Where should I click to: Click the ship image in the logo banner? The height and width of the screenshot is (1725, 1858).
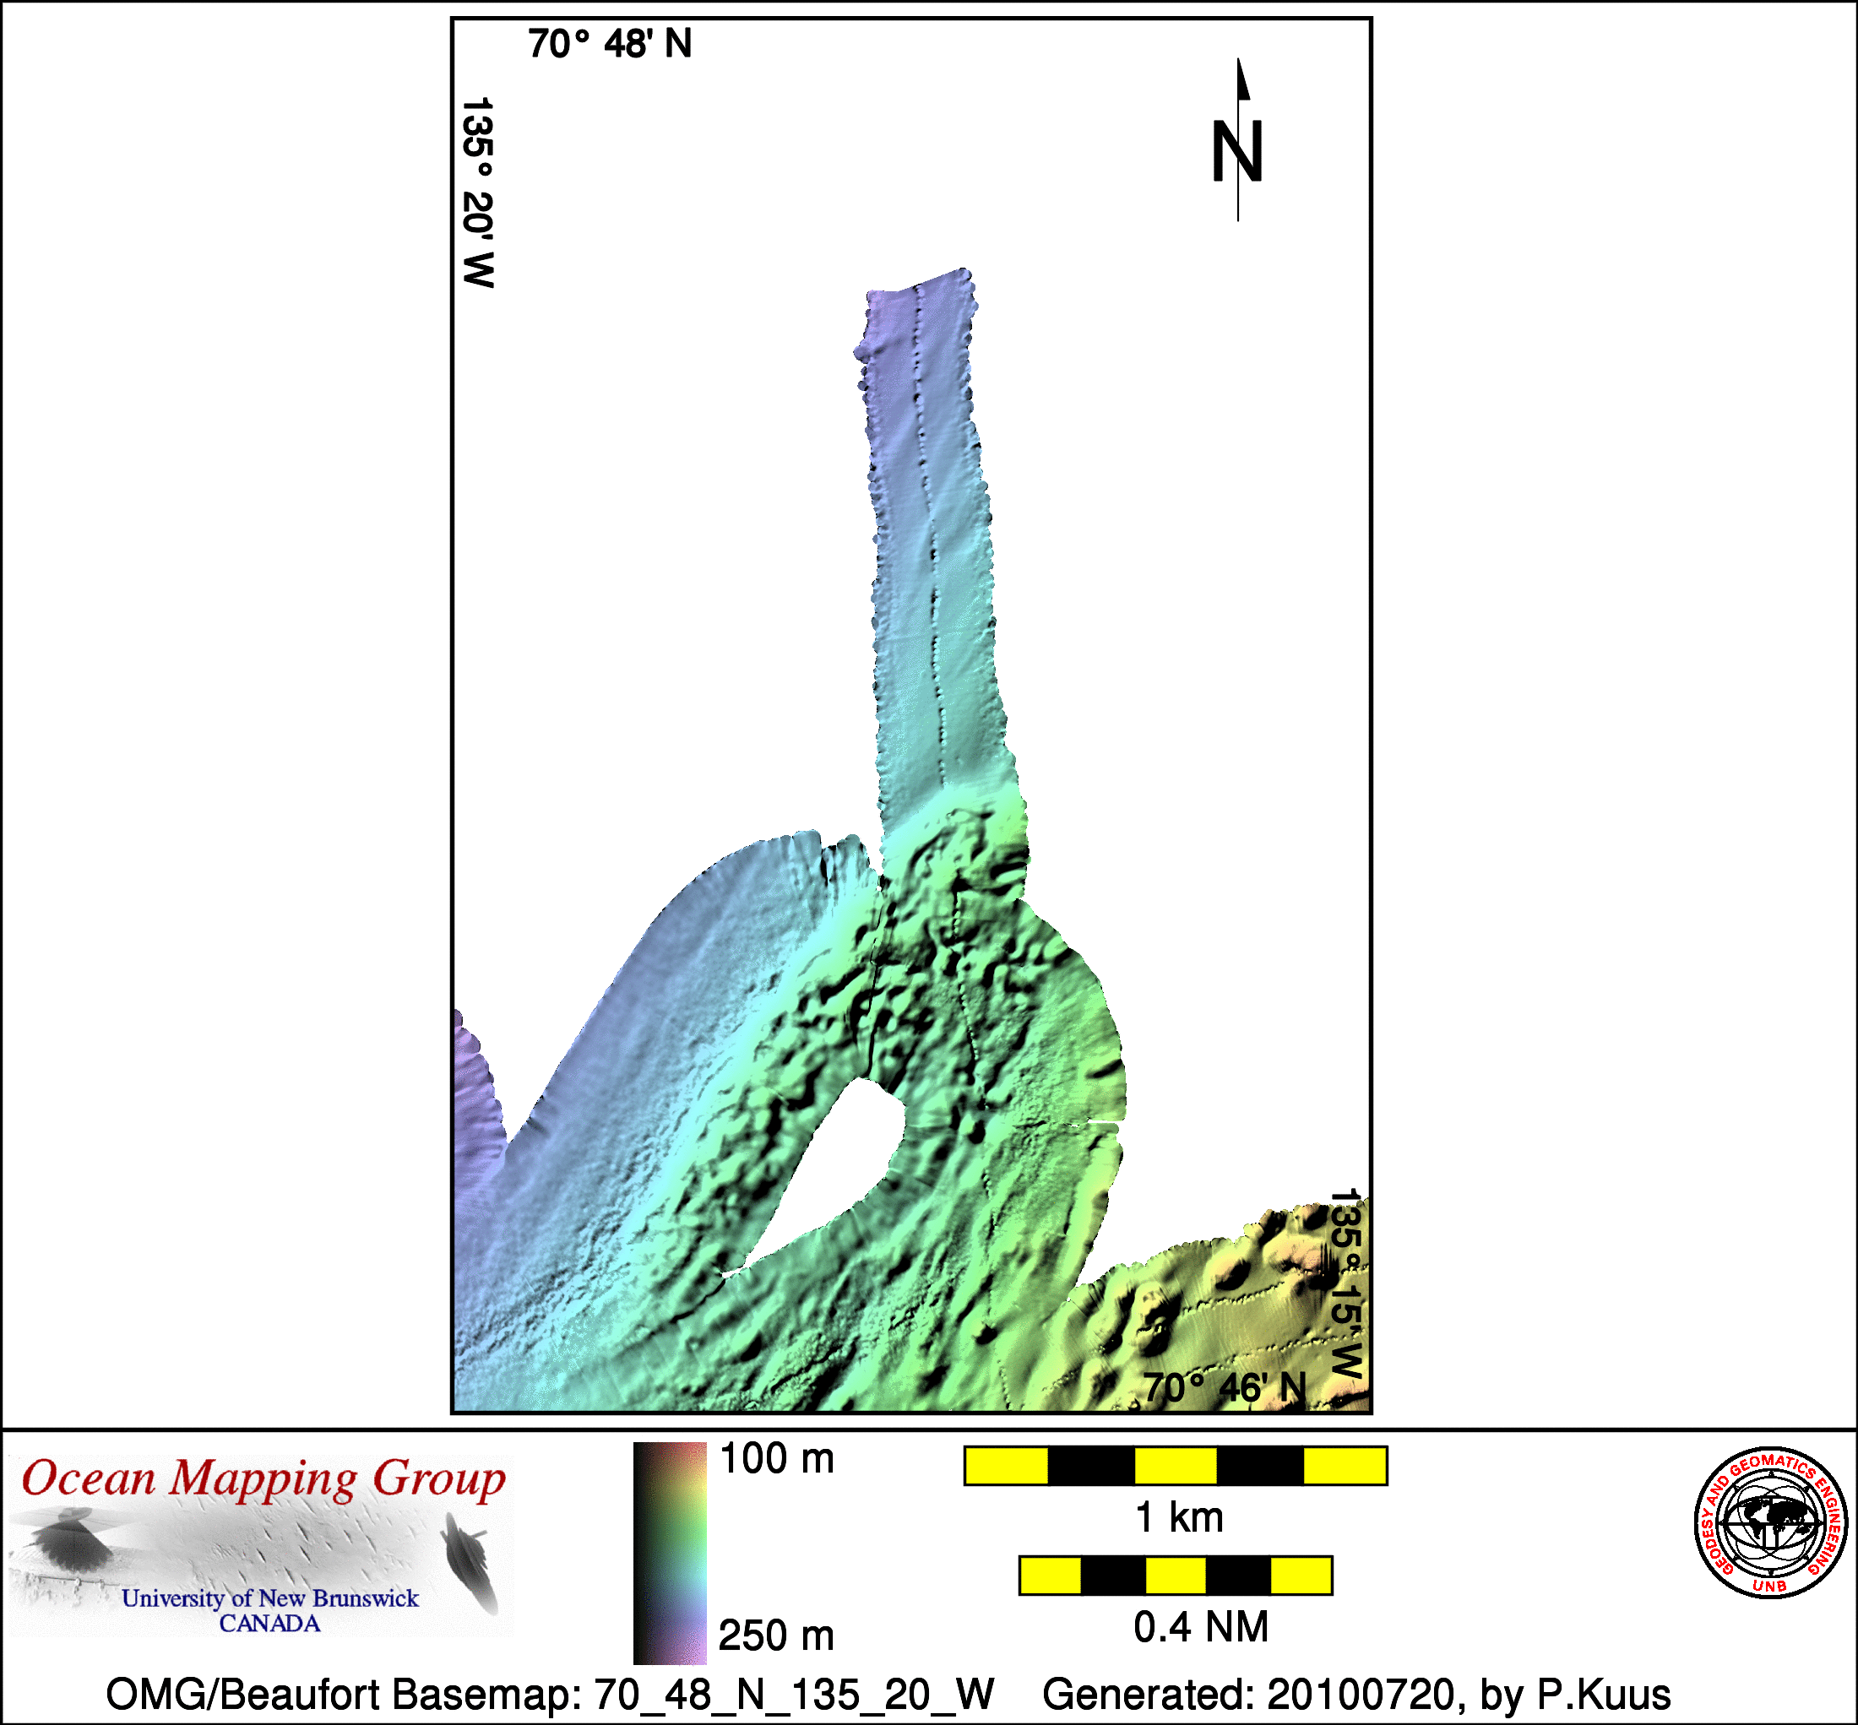[467, 1560]
